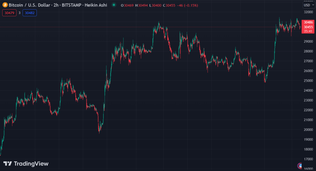The width and height of the screenshot is (316, 171).
Task: Click the 2h interval in the chart title
Action: click(x=56, y=5)
